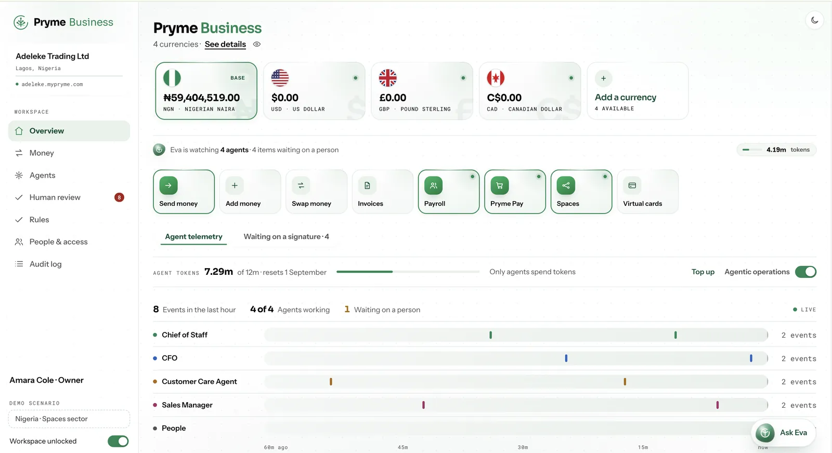Image resolution: width=832 pixels, height=453 pixels.
Task: Click the Add money plus tile
Action: [250, 192]
